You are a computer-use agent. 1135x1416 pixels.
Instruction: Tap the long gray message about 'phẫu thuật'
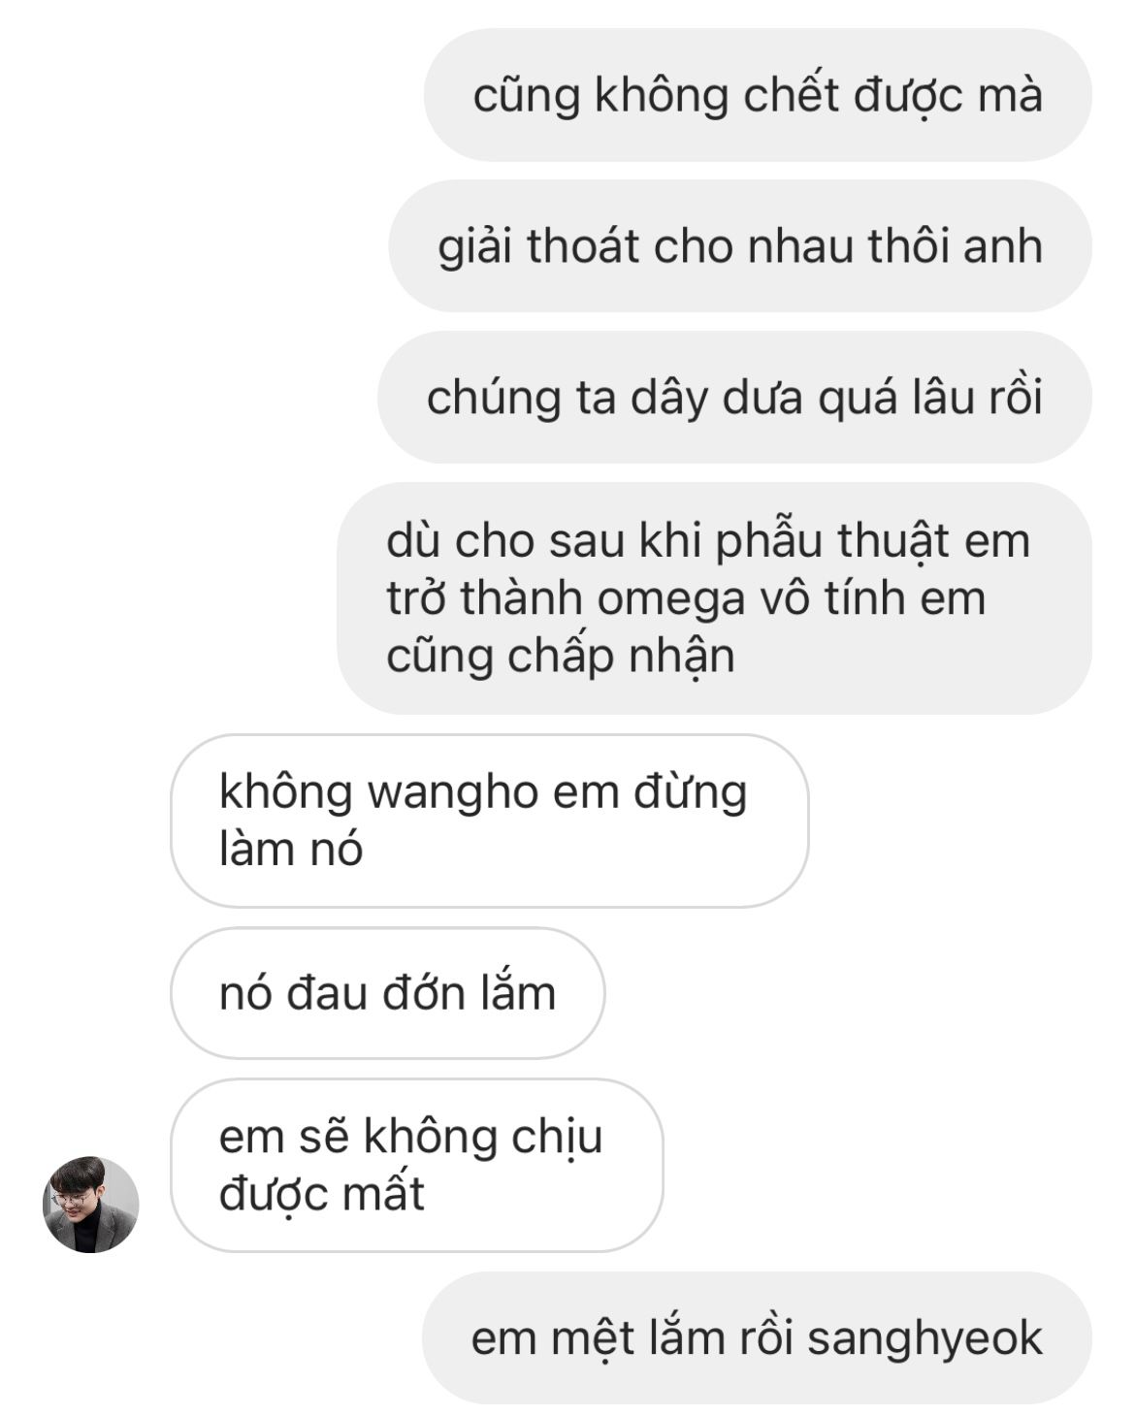click(714, 598)
